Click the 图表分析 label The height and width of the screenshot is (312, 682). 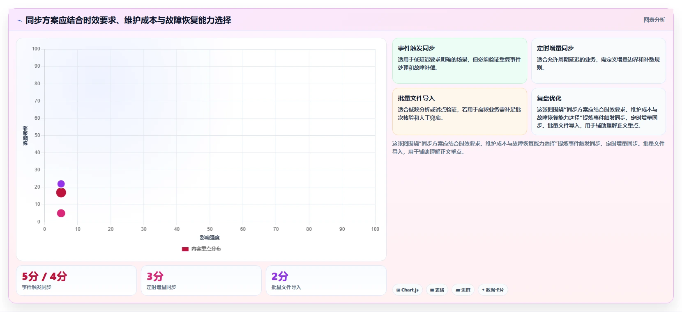(x=654, y=20)
